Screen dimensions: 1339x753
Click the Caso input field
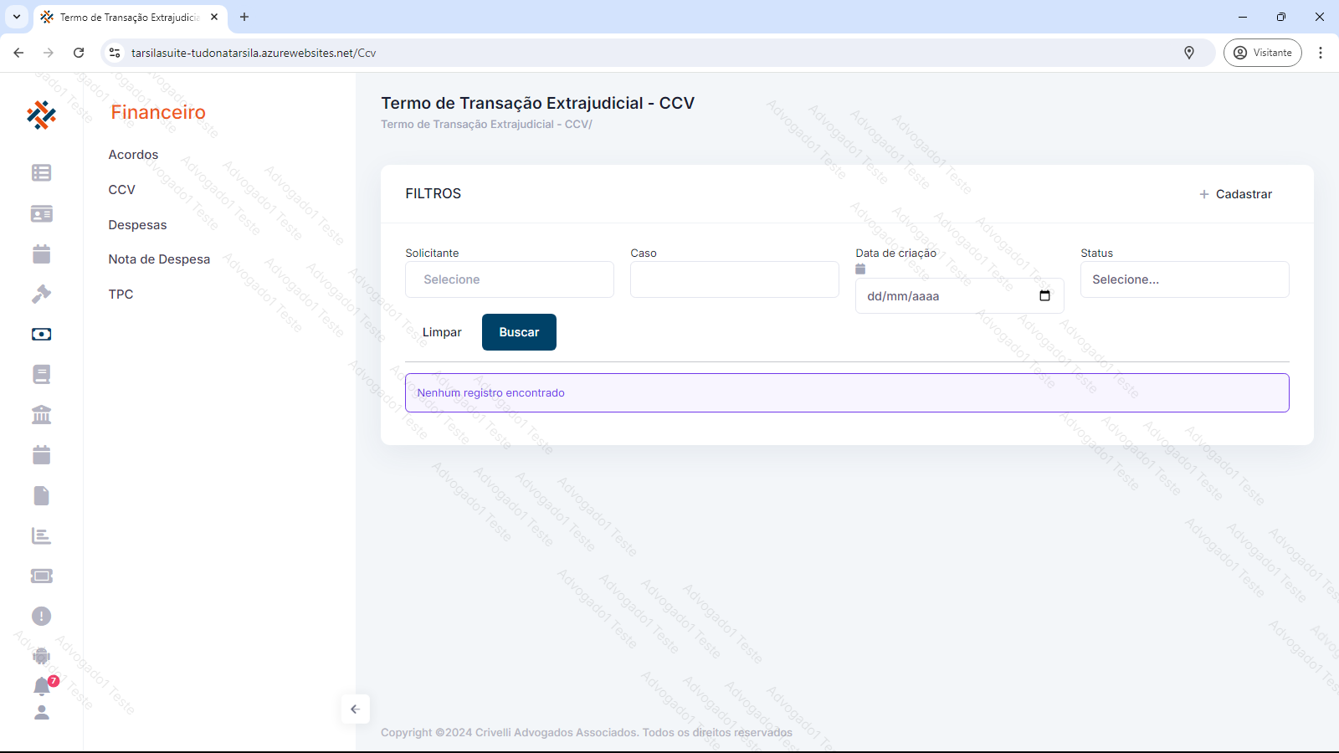[734, 279]
